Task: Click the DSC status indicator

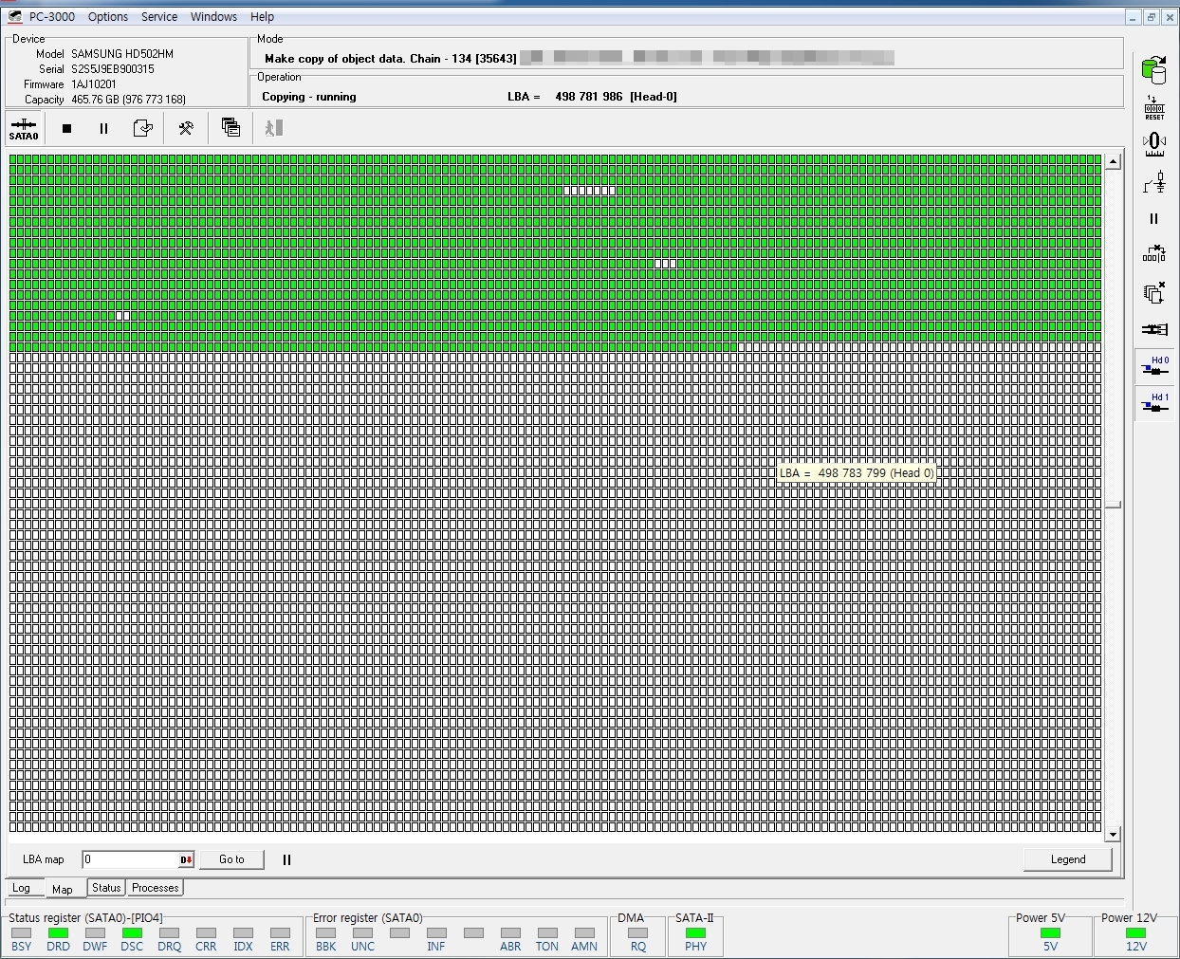Action: click(x=133, y=933)
